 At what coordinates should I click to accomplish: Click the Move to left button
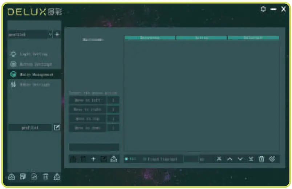coord(88,100)
